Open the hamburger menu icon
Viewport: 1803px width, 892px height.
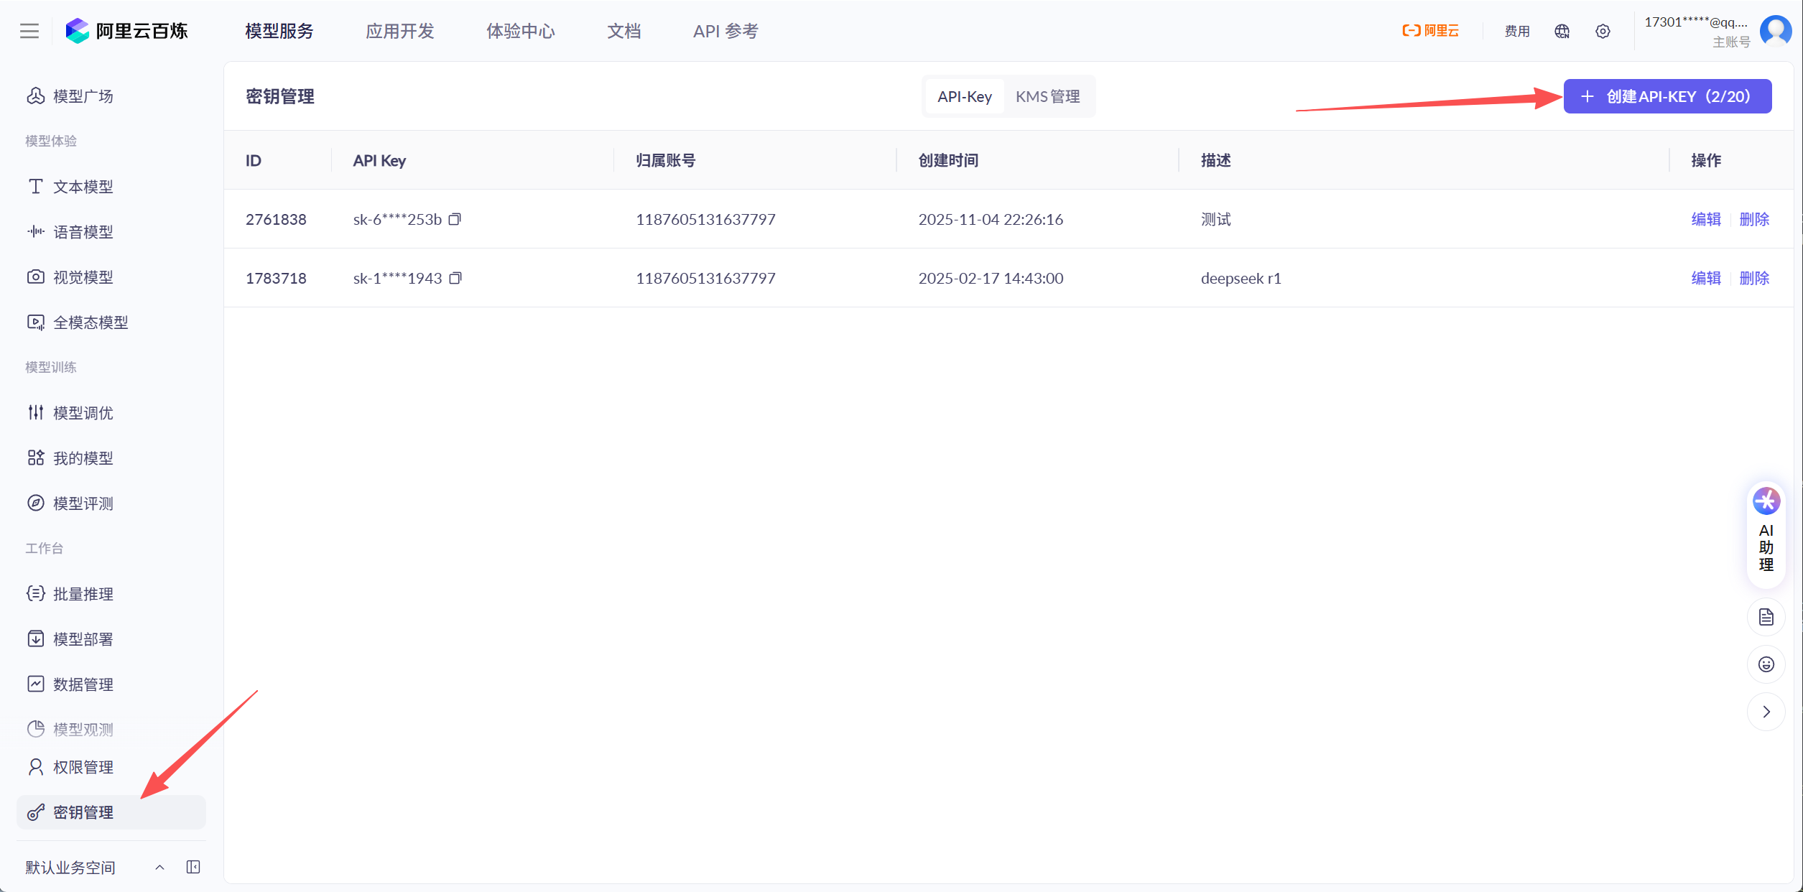(29, 31)
